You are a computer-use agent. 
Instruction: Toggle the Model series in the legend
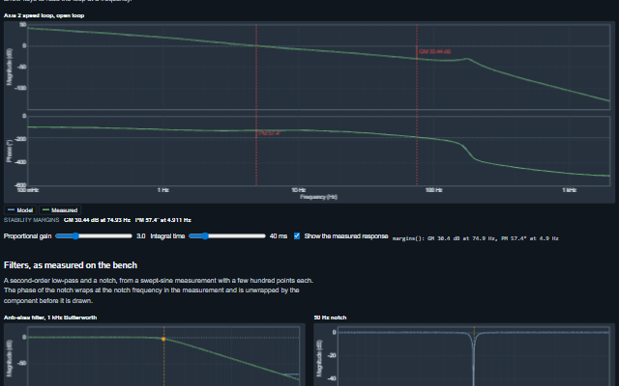tap(20, 210)
